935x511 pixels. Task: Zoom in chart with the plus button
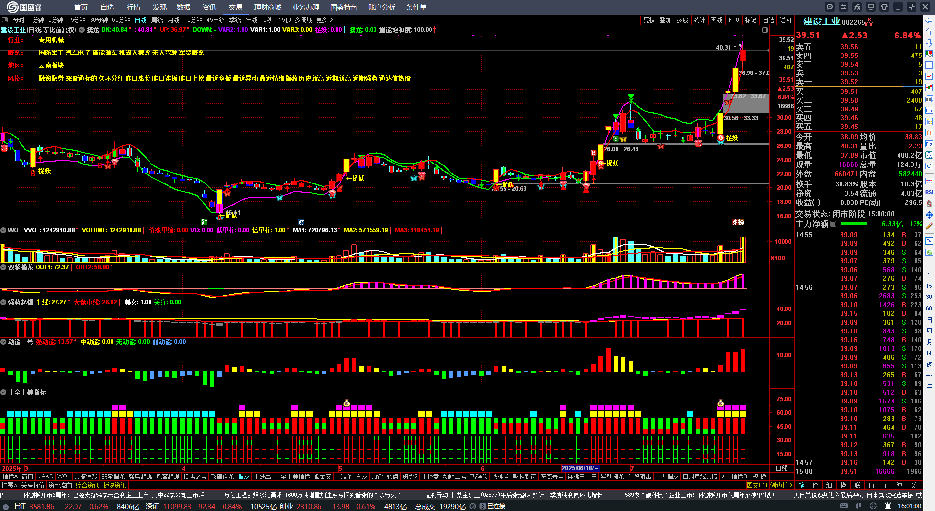point(776,476)
